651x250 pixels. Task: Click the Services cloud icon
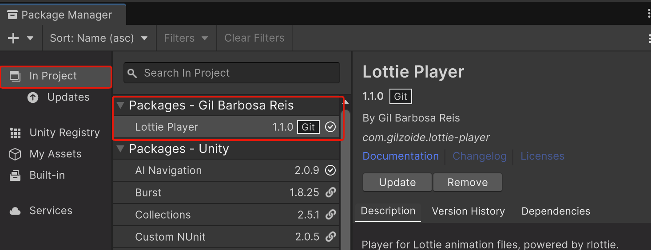(16, 211)
